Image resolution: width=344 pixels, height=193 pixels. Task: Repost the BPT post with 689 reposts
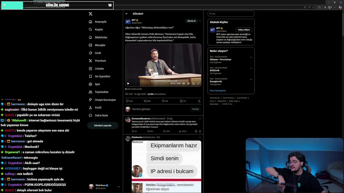click(x=145, y=101)
